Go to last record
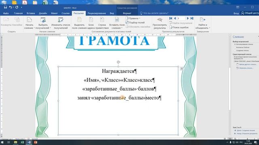 192,18
